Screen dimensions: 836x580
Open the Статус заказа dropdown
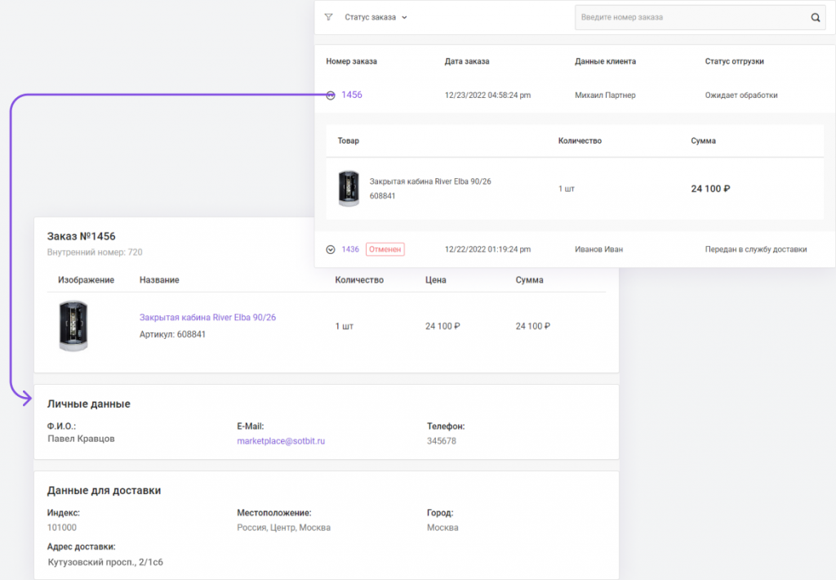[376, 17]
